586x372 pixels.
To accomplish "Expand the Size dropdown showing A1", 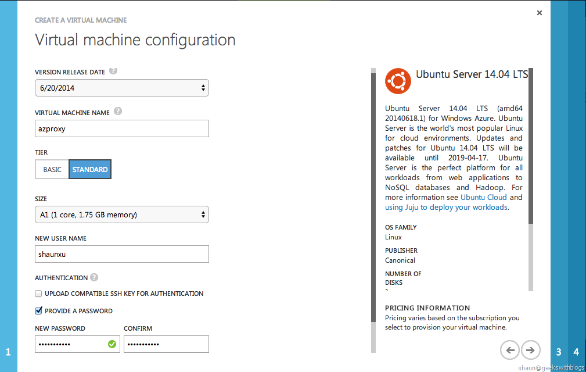I will [x=121, y=214].
